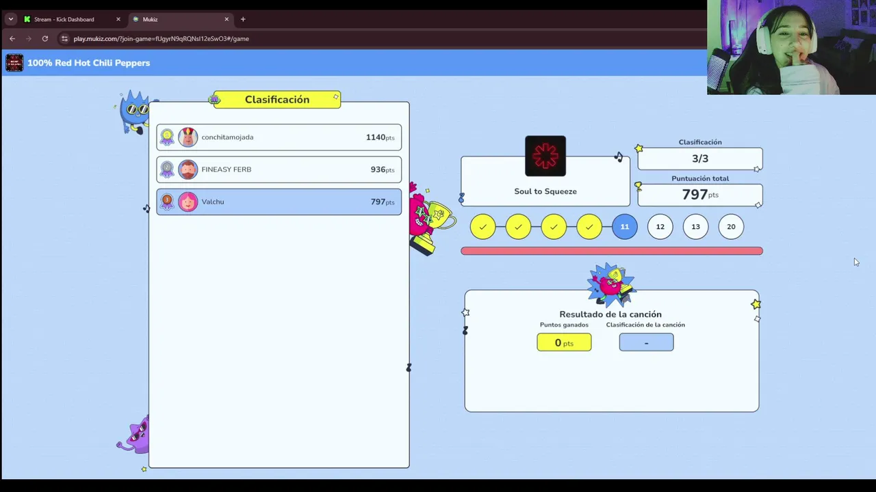Click the 936 pts score
This screenshot has width=876, height=492.
383,169
